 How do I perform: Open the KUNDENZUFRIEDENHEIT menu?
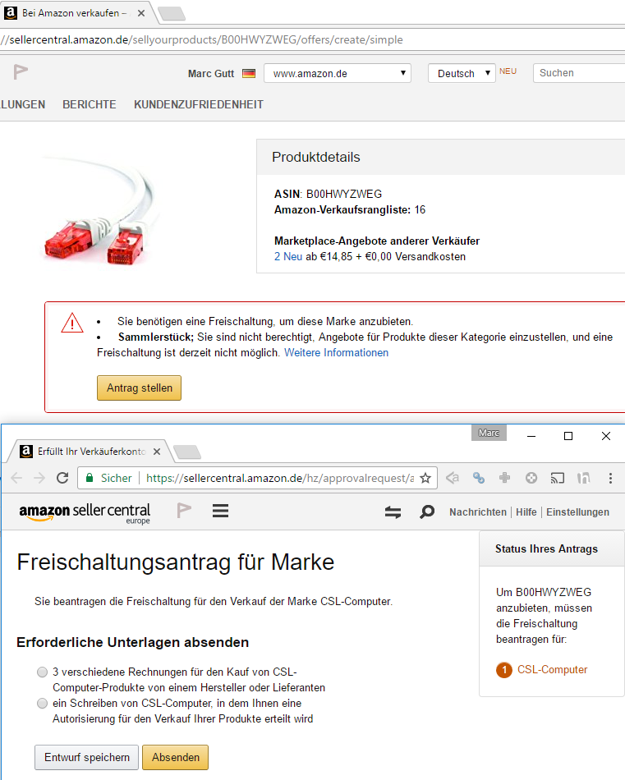point(199,104)
